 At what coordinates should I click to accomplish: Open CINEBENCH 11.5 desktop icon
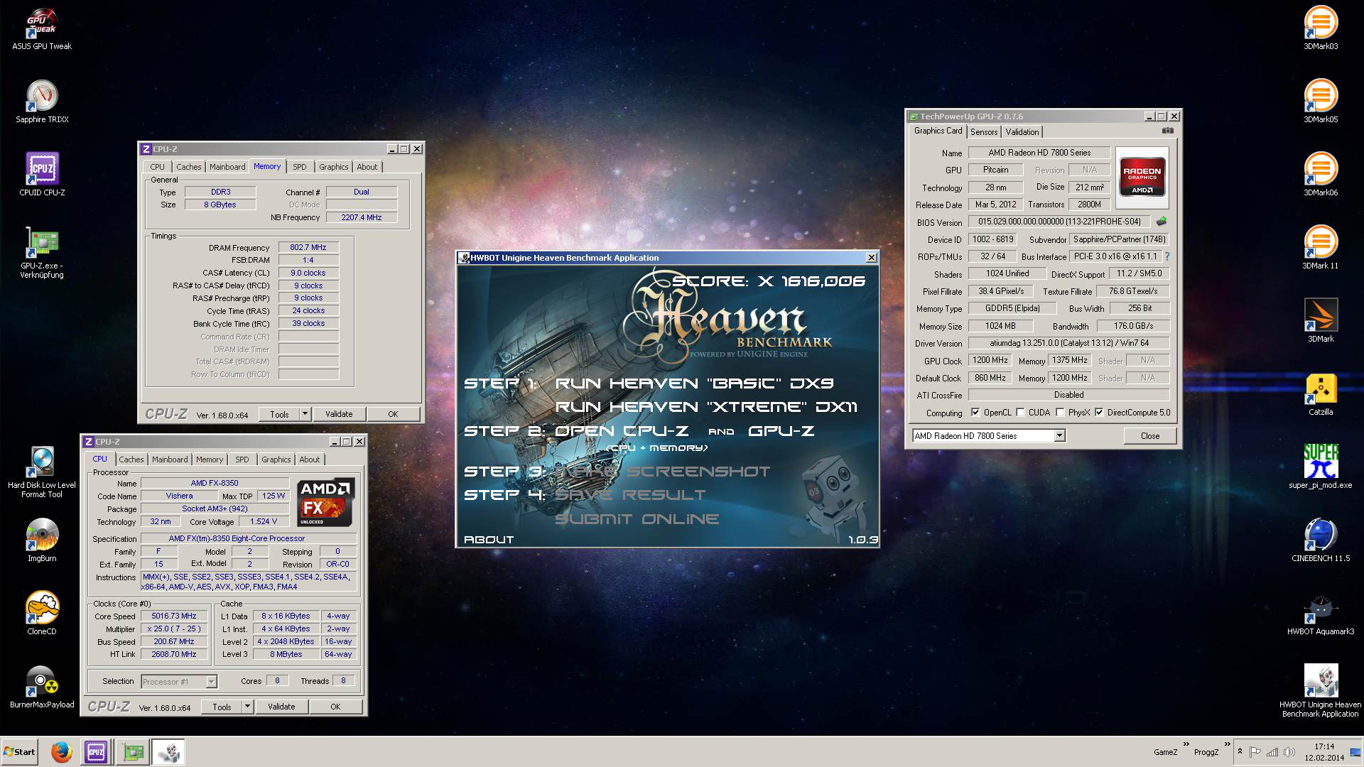pos(1321,540)
